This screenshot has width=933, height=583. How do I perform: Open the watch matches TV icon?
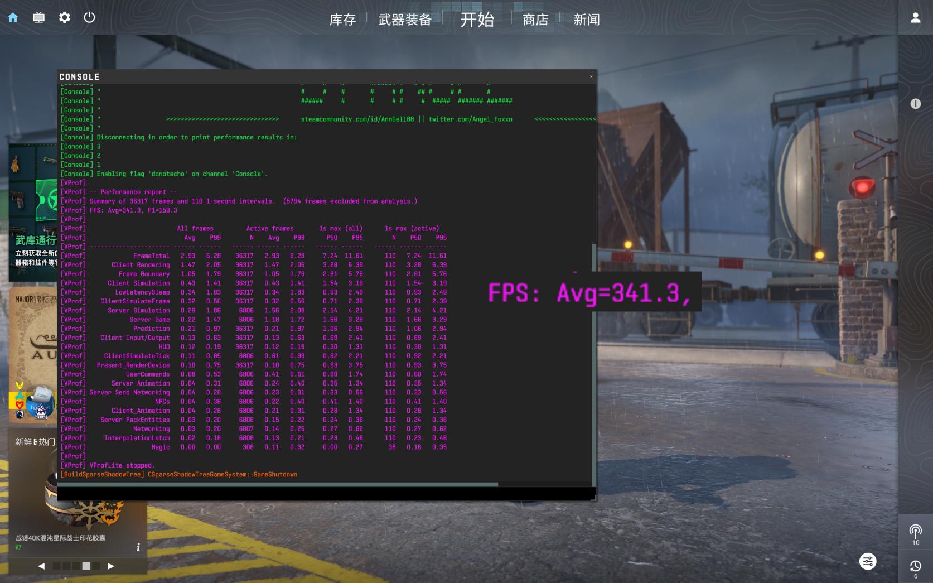coord(38,17)
